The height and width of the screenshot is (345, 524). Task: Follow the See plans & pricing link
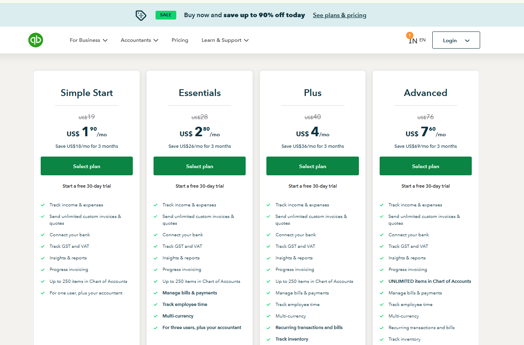click(339, 15)
